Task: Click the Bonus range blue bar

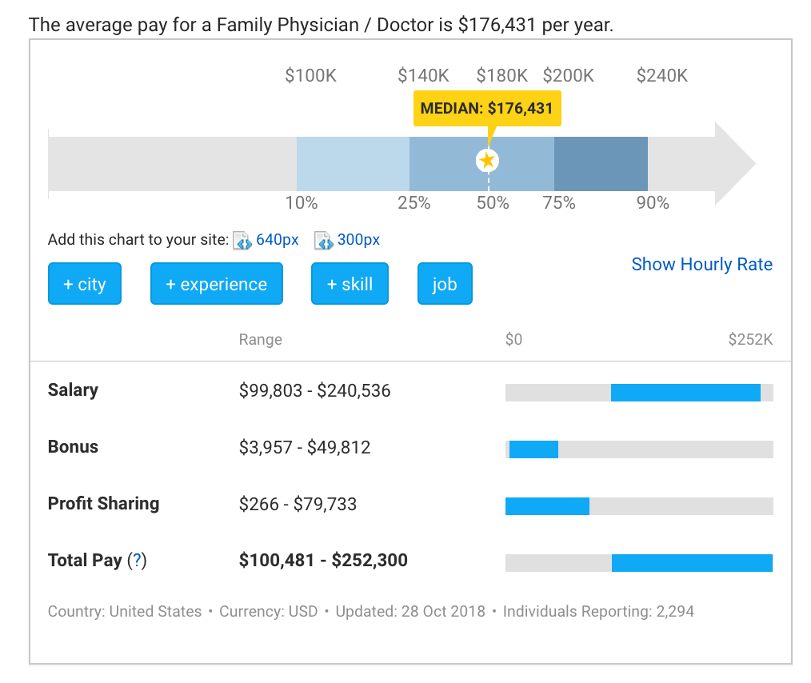Action: [x=533, y=449]
